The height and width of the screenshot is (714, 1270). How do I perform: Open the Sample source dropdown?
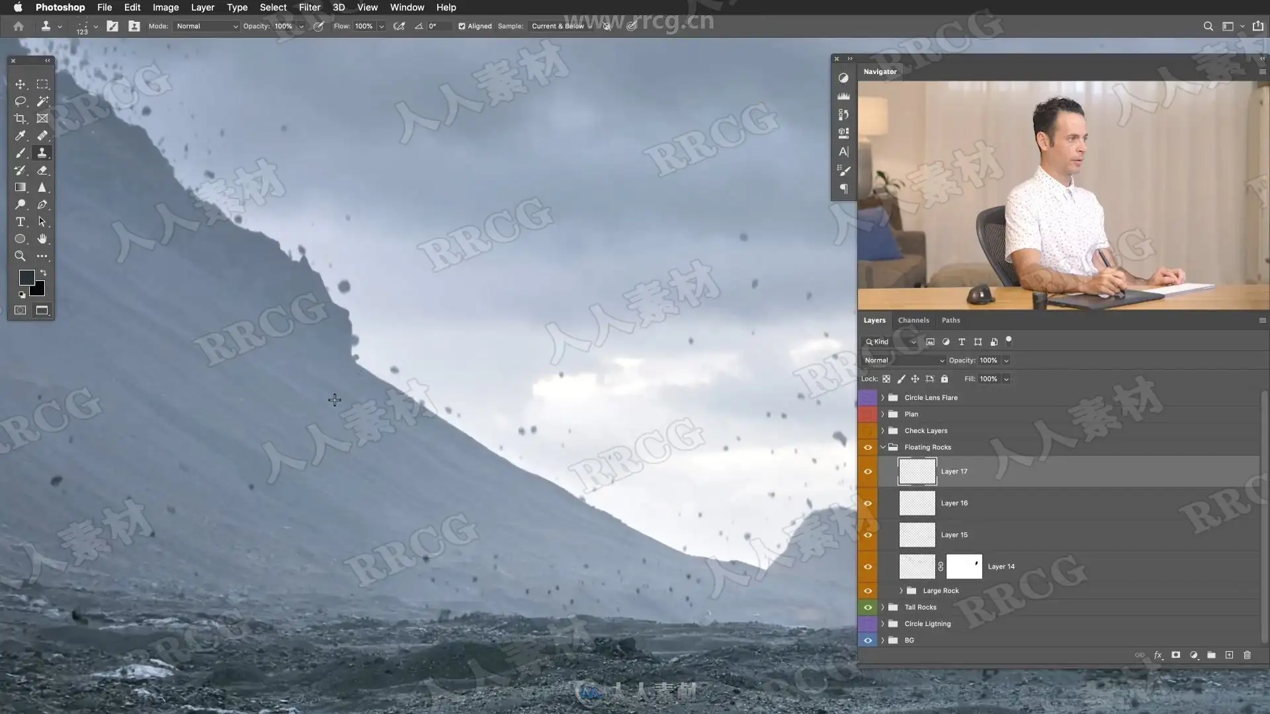[561, 26]
